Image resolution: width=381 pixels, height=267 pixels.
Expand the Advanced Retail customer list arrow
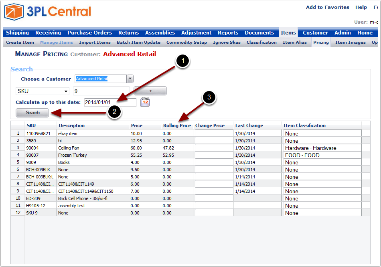click(130, 79)
